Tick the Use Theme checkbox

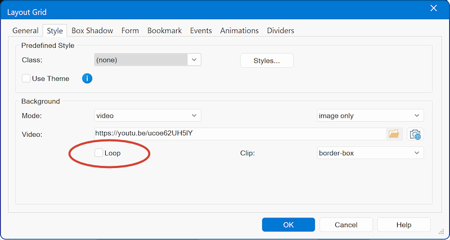(x=26, y=78)
